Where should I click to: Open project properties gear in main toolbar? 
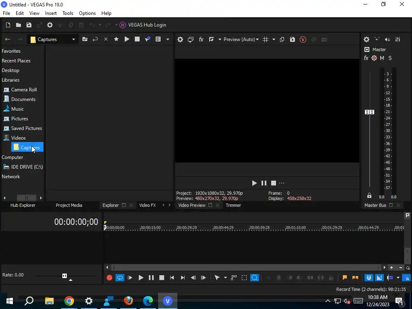(x=49, y=25)
